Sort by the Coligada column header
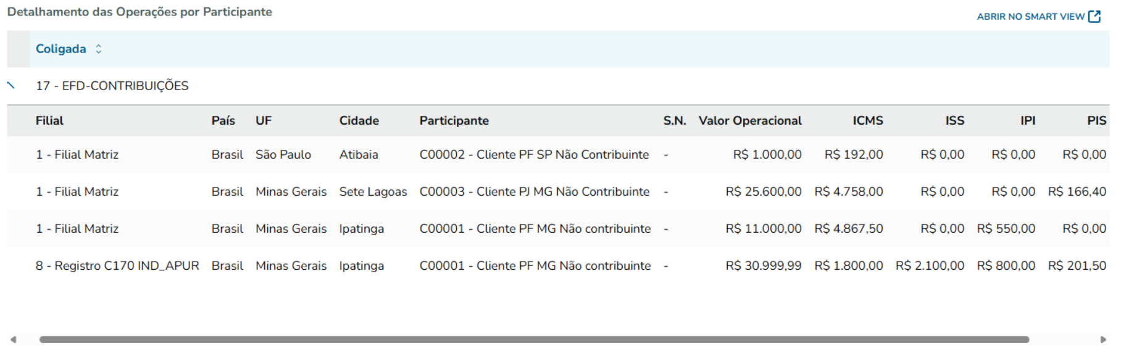Image resolution: width=1129 pixels, height=353 pixels. [60, 49]
